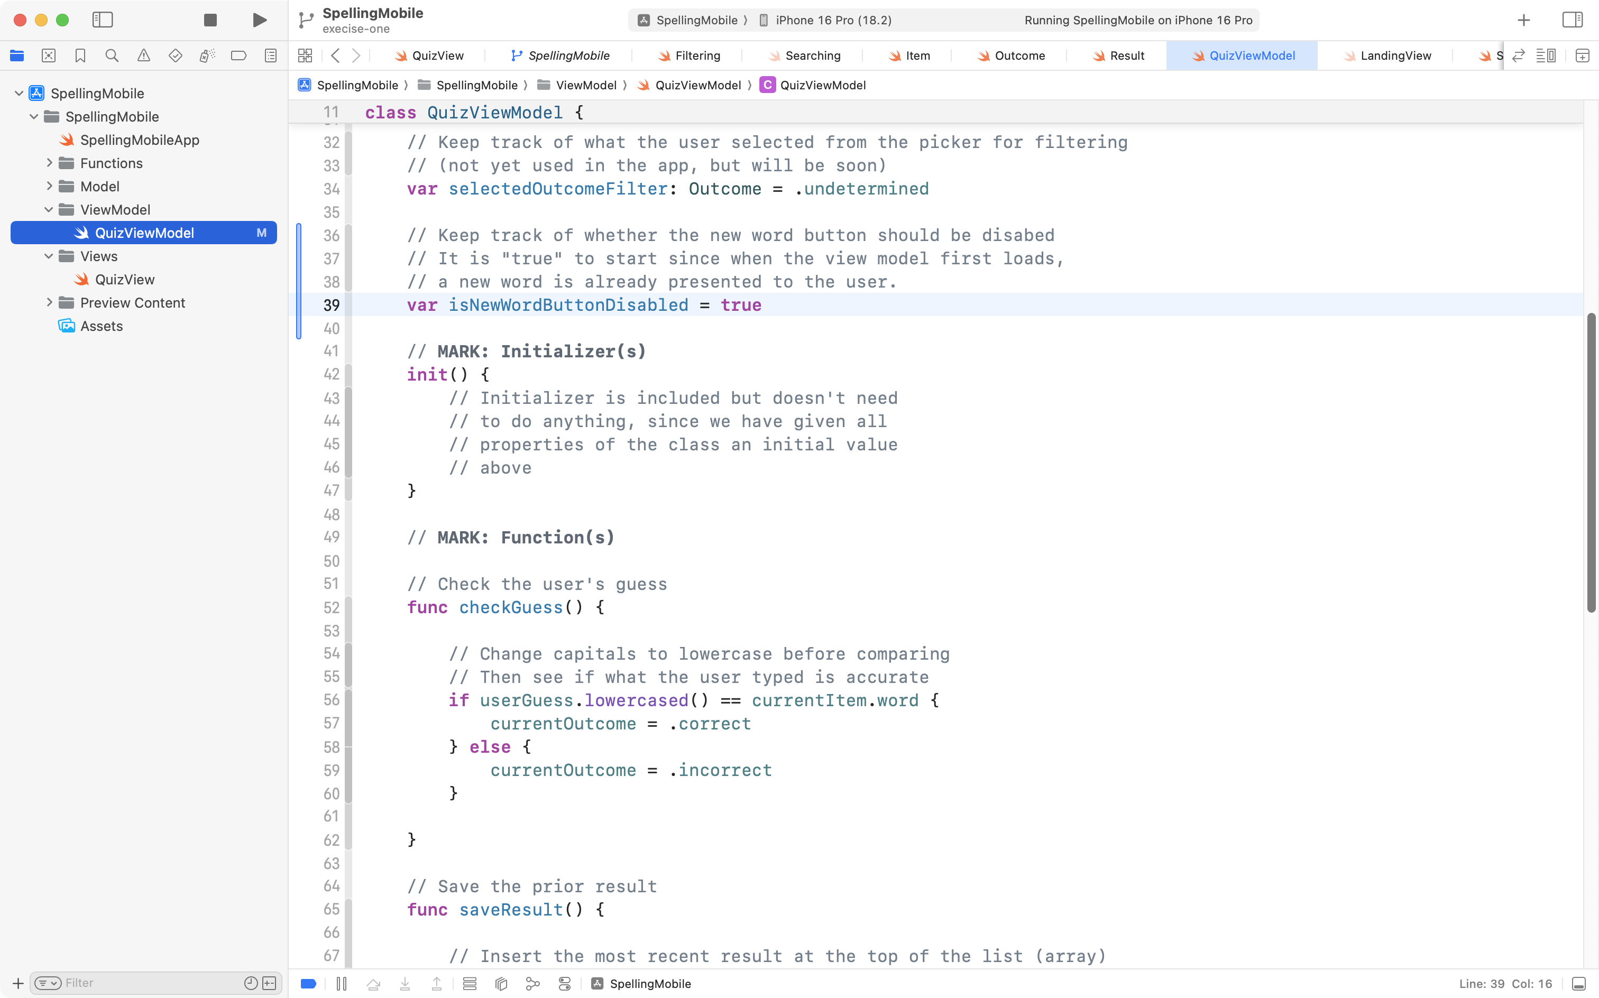Open the Source Control navigator
1599x998 pixels.
[48, 56]
